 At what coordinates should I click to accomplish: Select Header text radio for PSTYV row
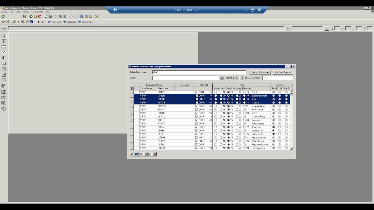[244, 124]
